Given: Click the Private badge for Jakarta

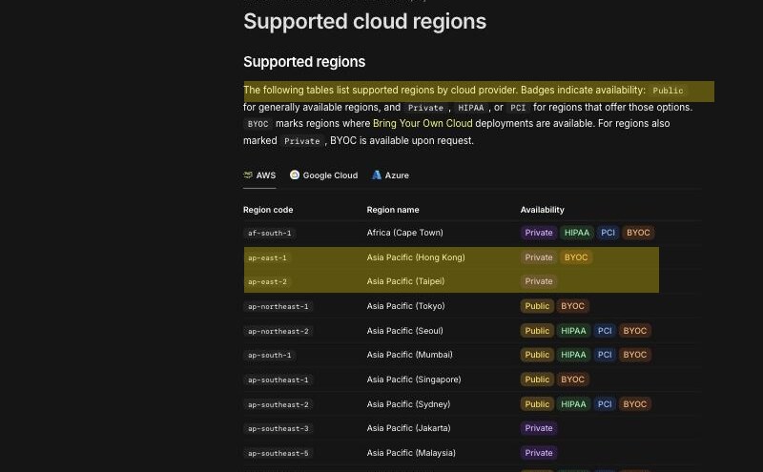Looking at the screenshot, I should (x=539, y=428).
